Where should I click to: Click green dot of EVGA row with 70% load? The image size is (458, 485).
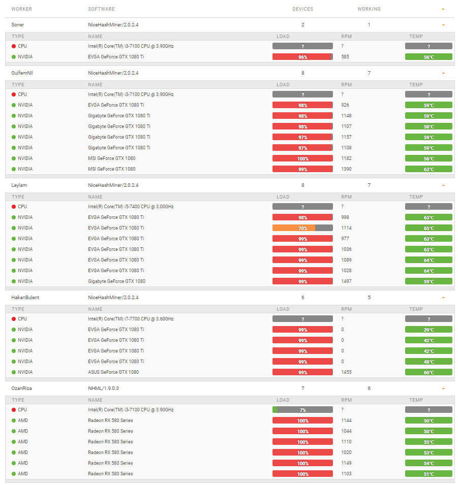pos(14,228)
